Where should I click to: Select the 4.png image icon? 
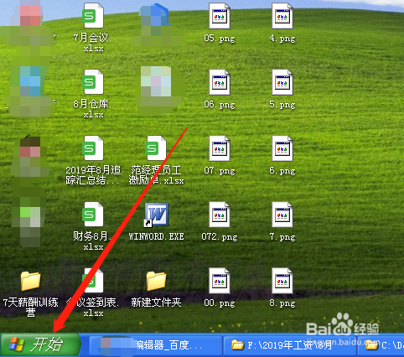coord(282,16)
